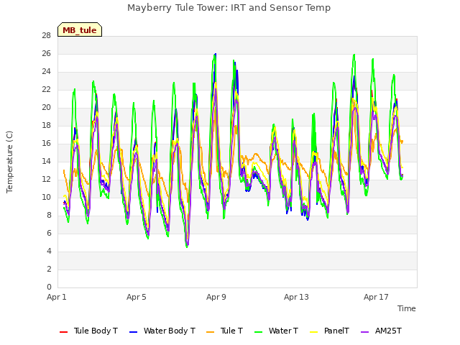The width and height of the screenshot is (460, 345).
Task: Select the Apr 5 x-axis tick label
Action: click(x=137, y=297)
